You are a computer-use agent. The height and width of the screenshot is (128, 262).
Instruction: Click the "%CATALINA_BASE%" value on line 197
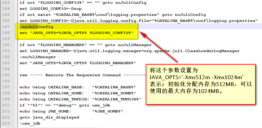(114, 87)
